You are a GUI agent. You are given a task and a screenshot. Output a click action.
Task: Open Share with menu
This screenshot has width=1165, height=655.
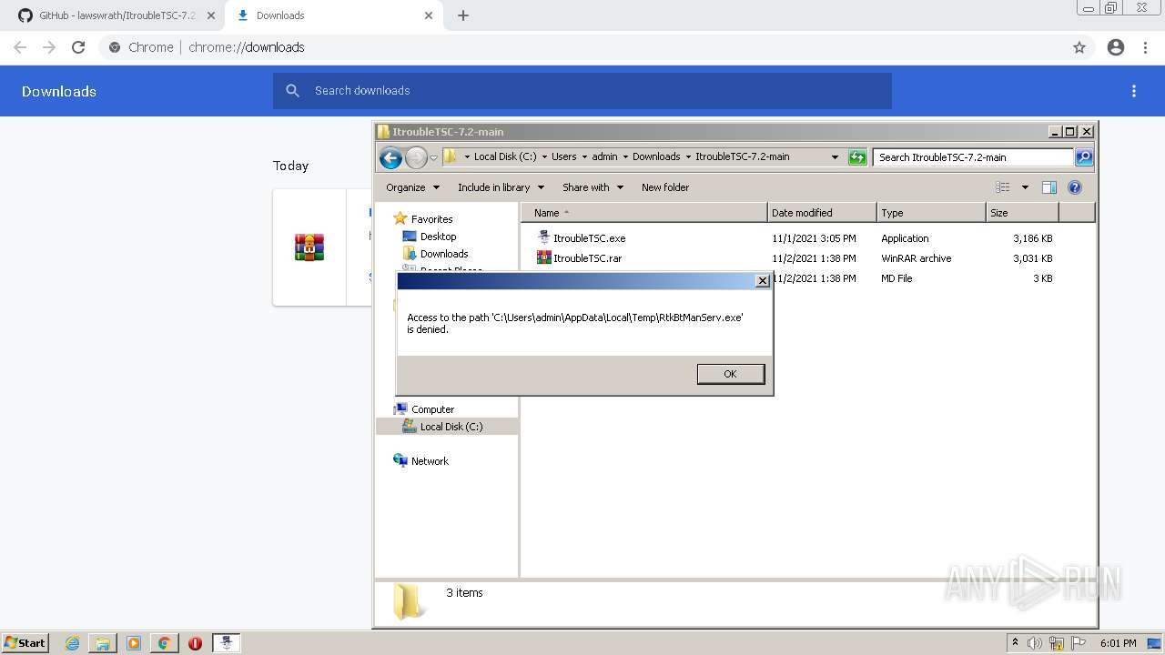click(x=593, y=187)
